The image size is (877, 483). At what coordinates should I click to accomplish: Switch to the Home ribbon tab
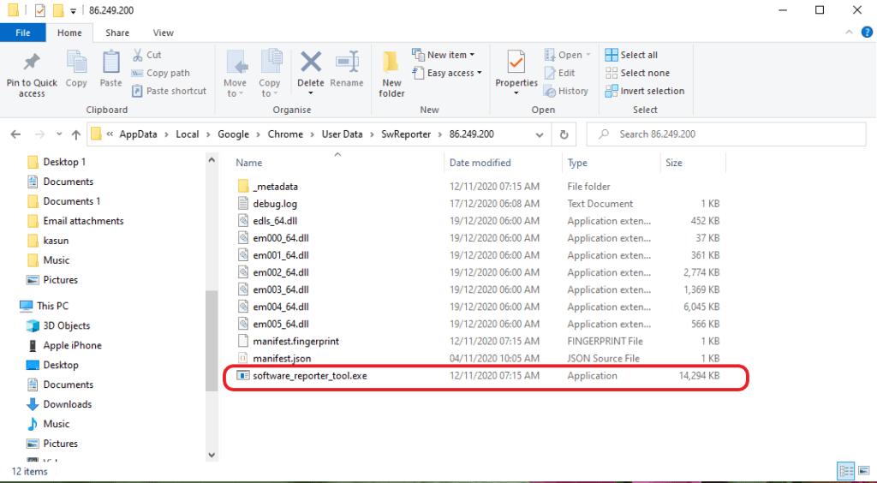(x=69, y=33)
